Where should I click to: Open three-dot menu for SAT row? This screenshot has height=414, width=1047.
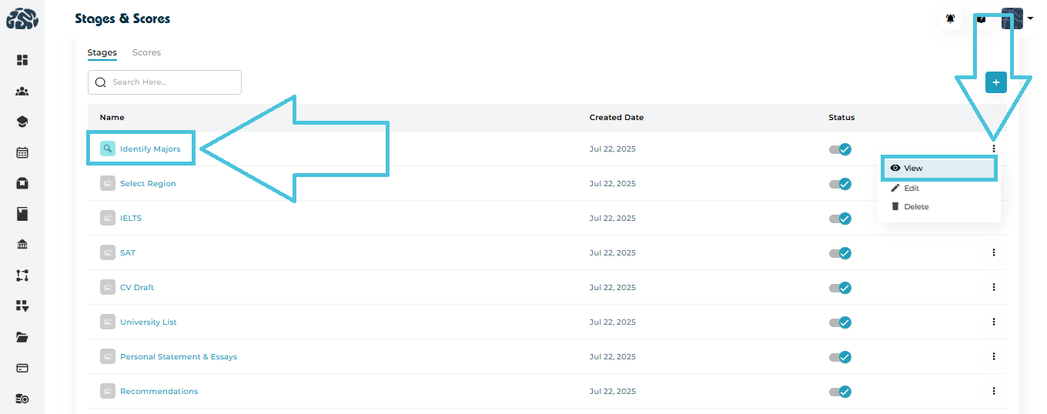click(994, 252)
